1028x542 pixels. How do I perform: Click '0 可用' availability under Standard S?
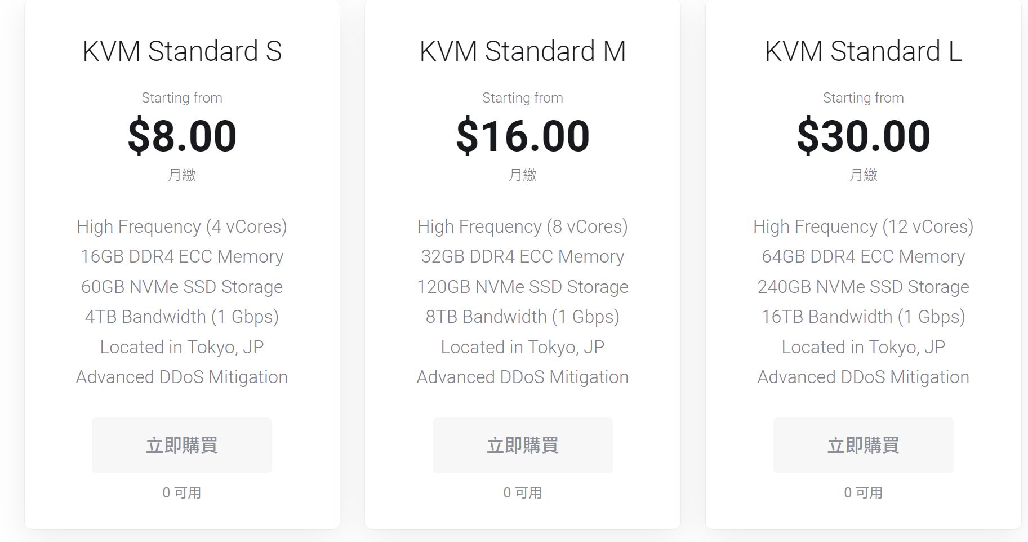point(182,493)
